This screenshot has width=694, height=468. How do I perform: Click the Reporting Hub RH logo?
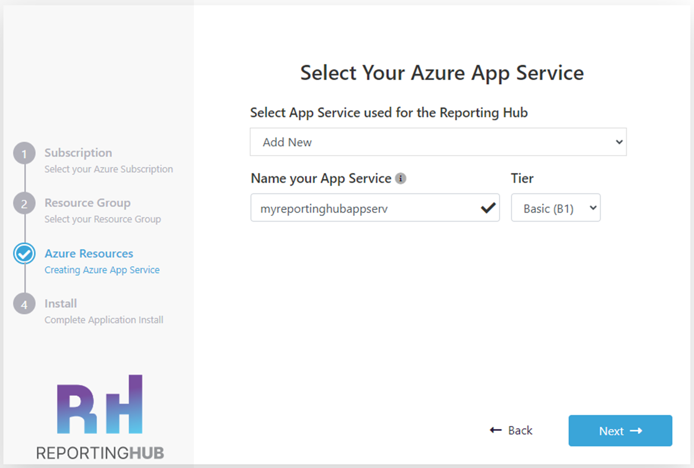click(100, 404)
